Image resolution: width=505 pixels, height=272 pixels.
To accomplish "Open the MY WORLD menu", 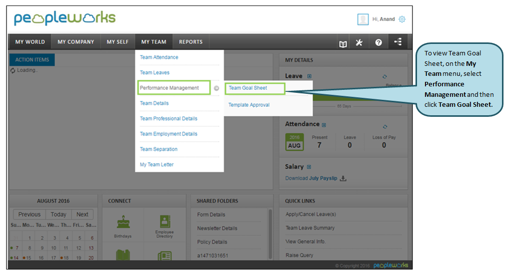I will tap(30, 42).
